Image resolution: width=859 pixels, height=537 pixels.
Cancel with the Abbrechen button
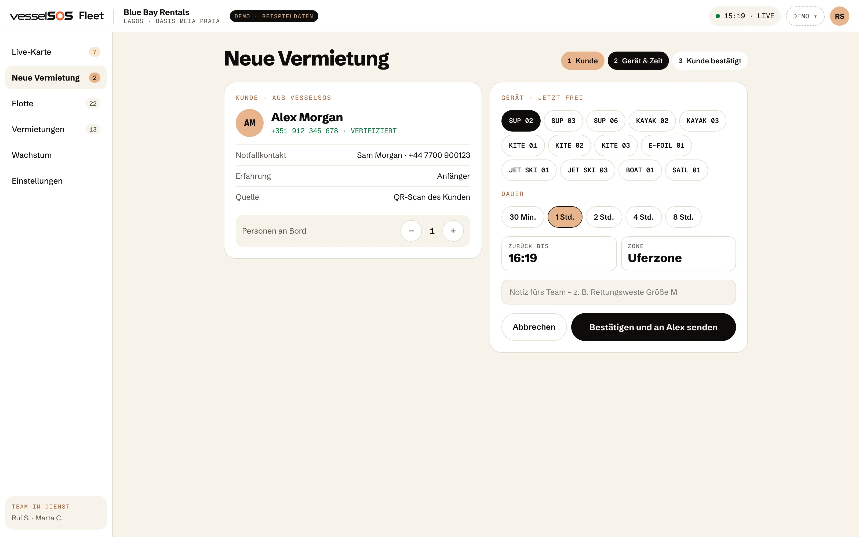534,327
